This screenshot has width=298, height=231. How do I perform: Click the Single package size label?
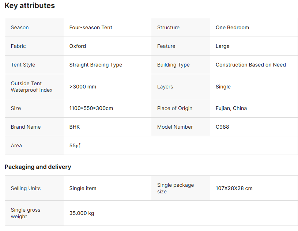click(176, 188)
